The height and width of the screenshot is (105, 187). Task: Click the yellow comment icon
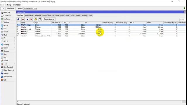click(x=36, y=19)
